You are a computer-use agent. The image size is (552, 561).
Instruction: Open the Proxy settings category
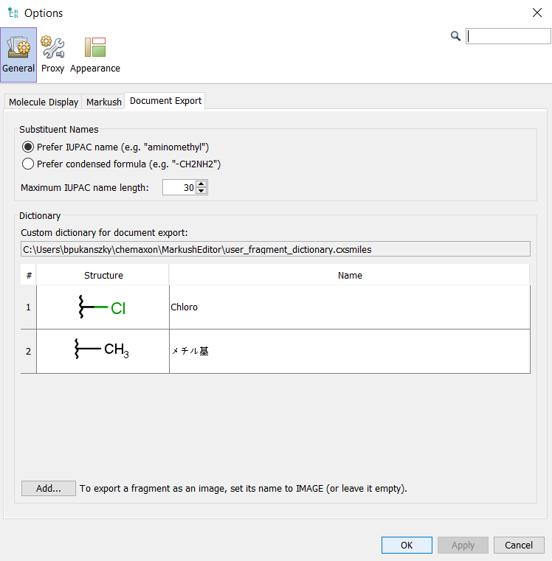pyautogui.click(x=52, y=55)
